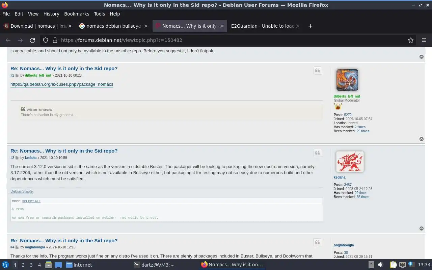432x270 pixels.
Task: Jump to top from post #3's arrow
Action: pos(422,228)
